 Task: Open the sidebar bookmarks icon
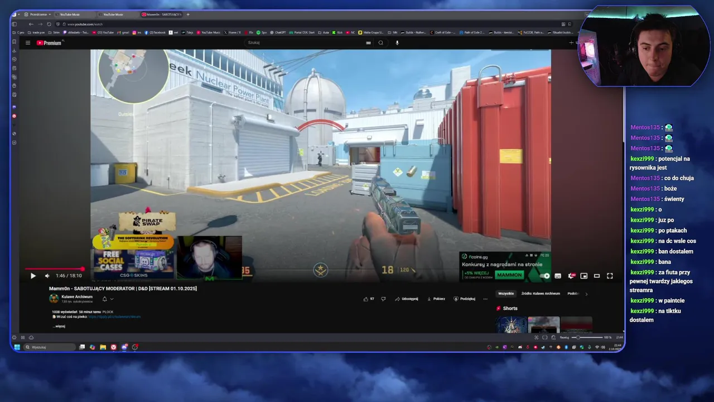[14, 41]
